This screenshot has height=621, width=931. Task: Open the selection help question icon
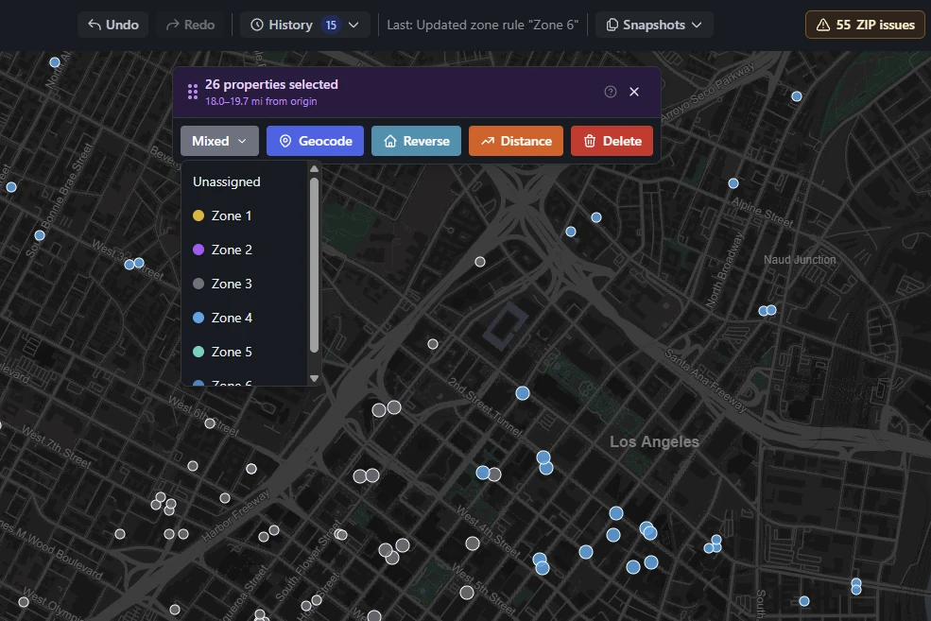click(611, 92)
